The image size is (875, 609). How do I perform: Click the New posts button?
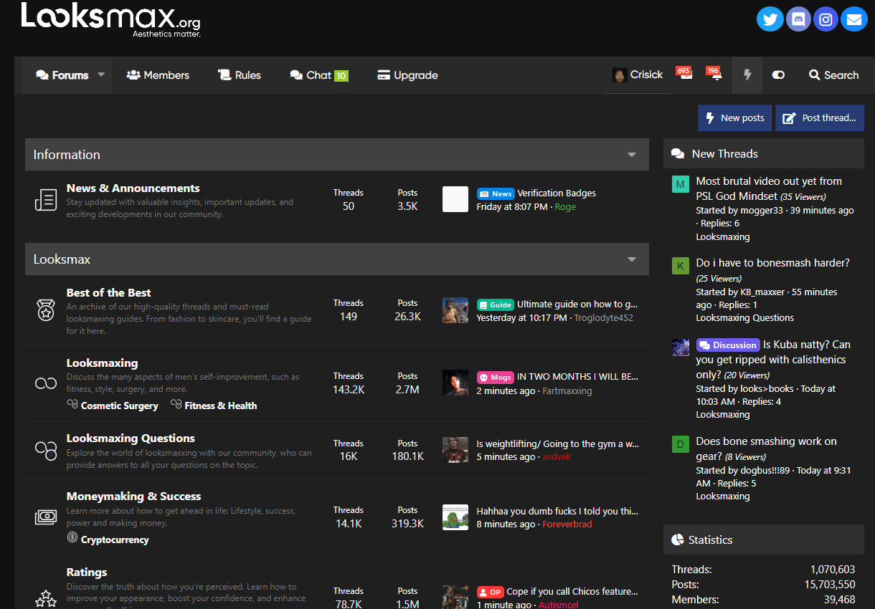point(734,118)
